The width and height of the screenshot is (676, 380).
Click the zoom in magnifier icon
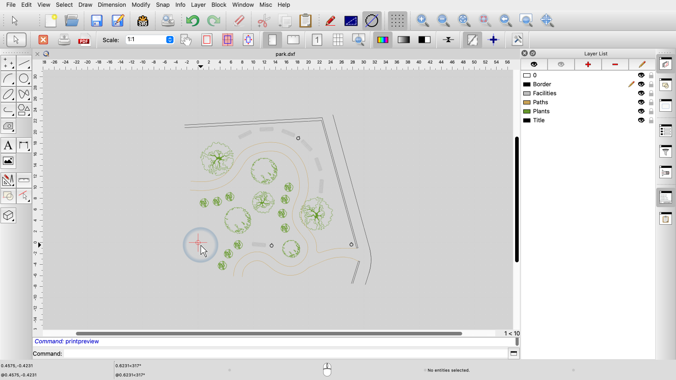coord(422,20)
